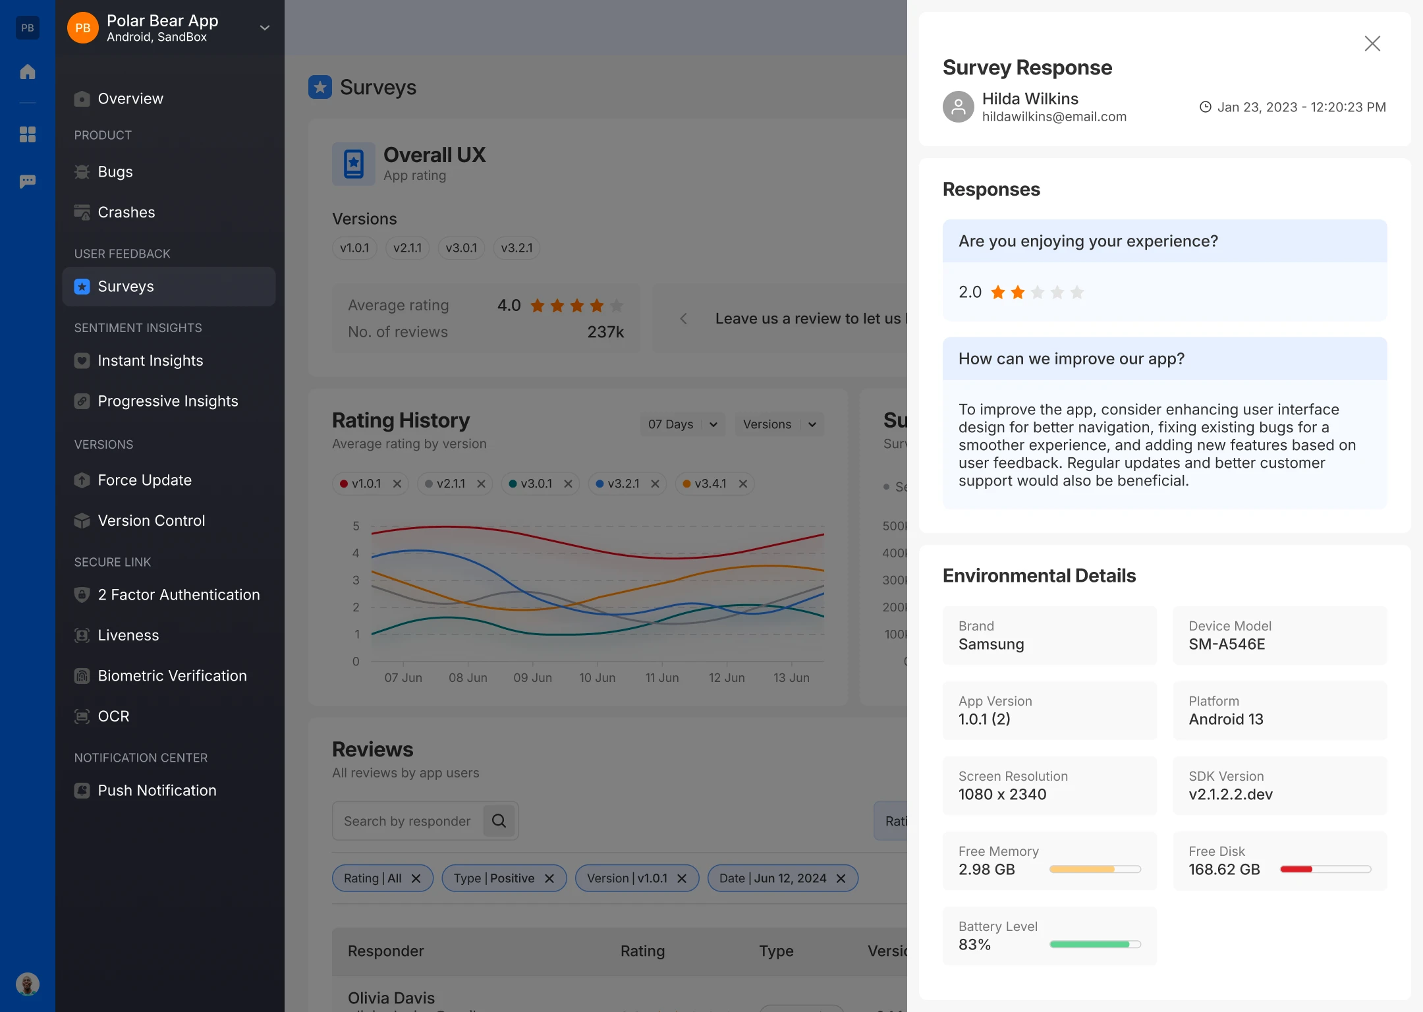Open the Versions dropdown in Rating History
Image resolution: width=1423 pixels, height=1012 pixels.
pos(779,424)
